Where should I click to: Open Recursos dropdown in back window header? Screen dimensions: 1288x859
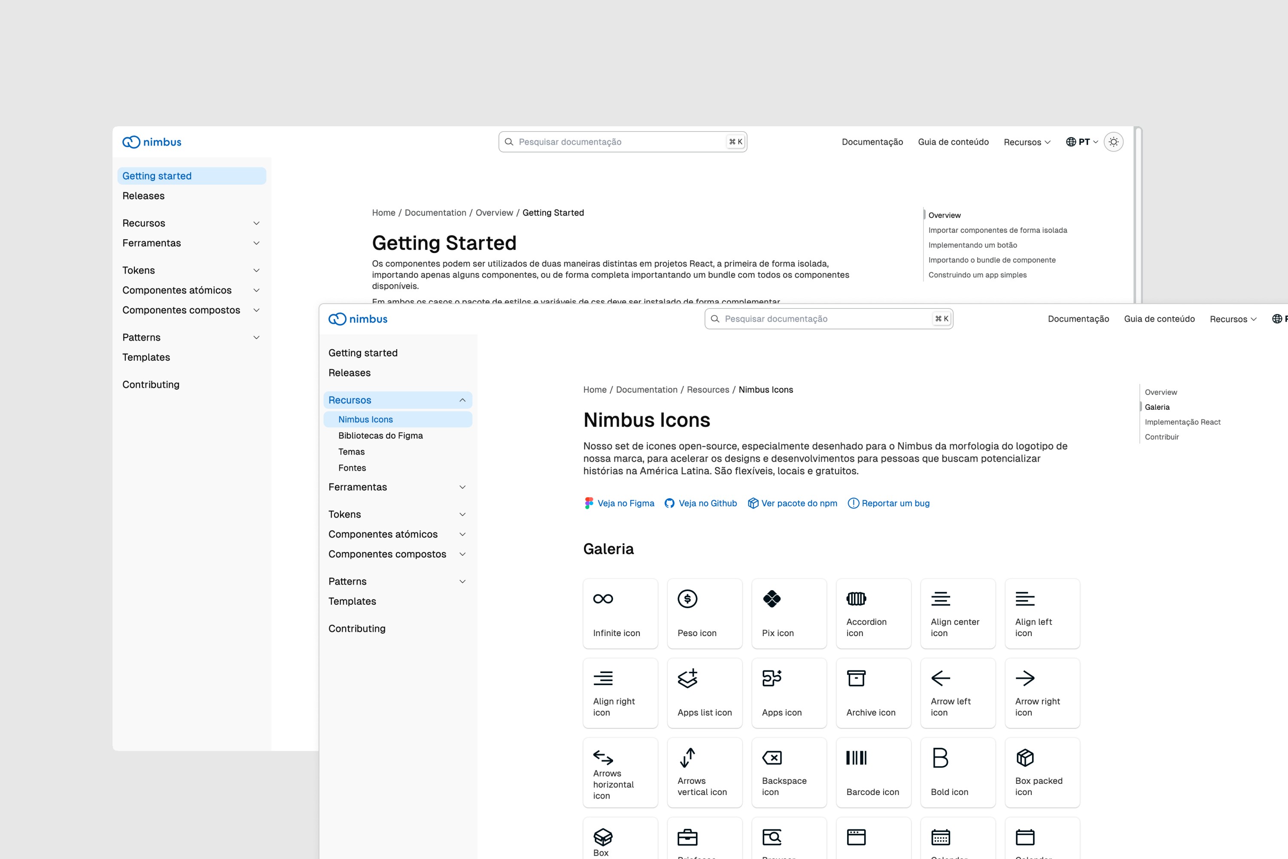(1027, 142)
